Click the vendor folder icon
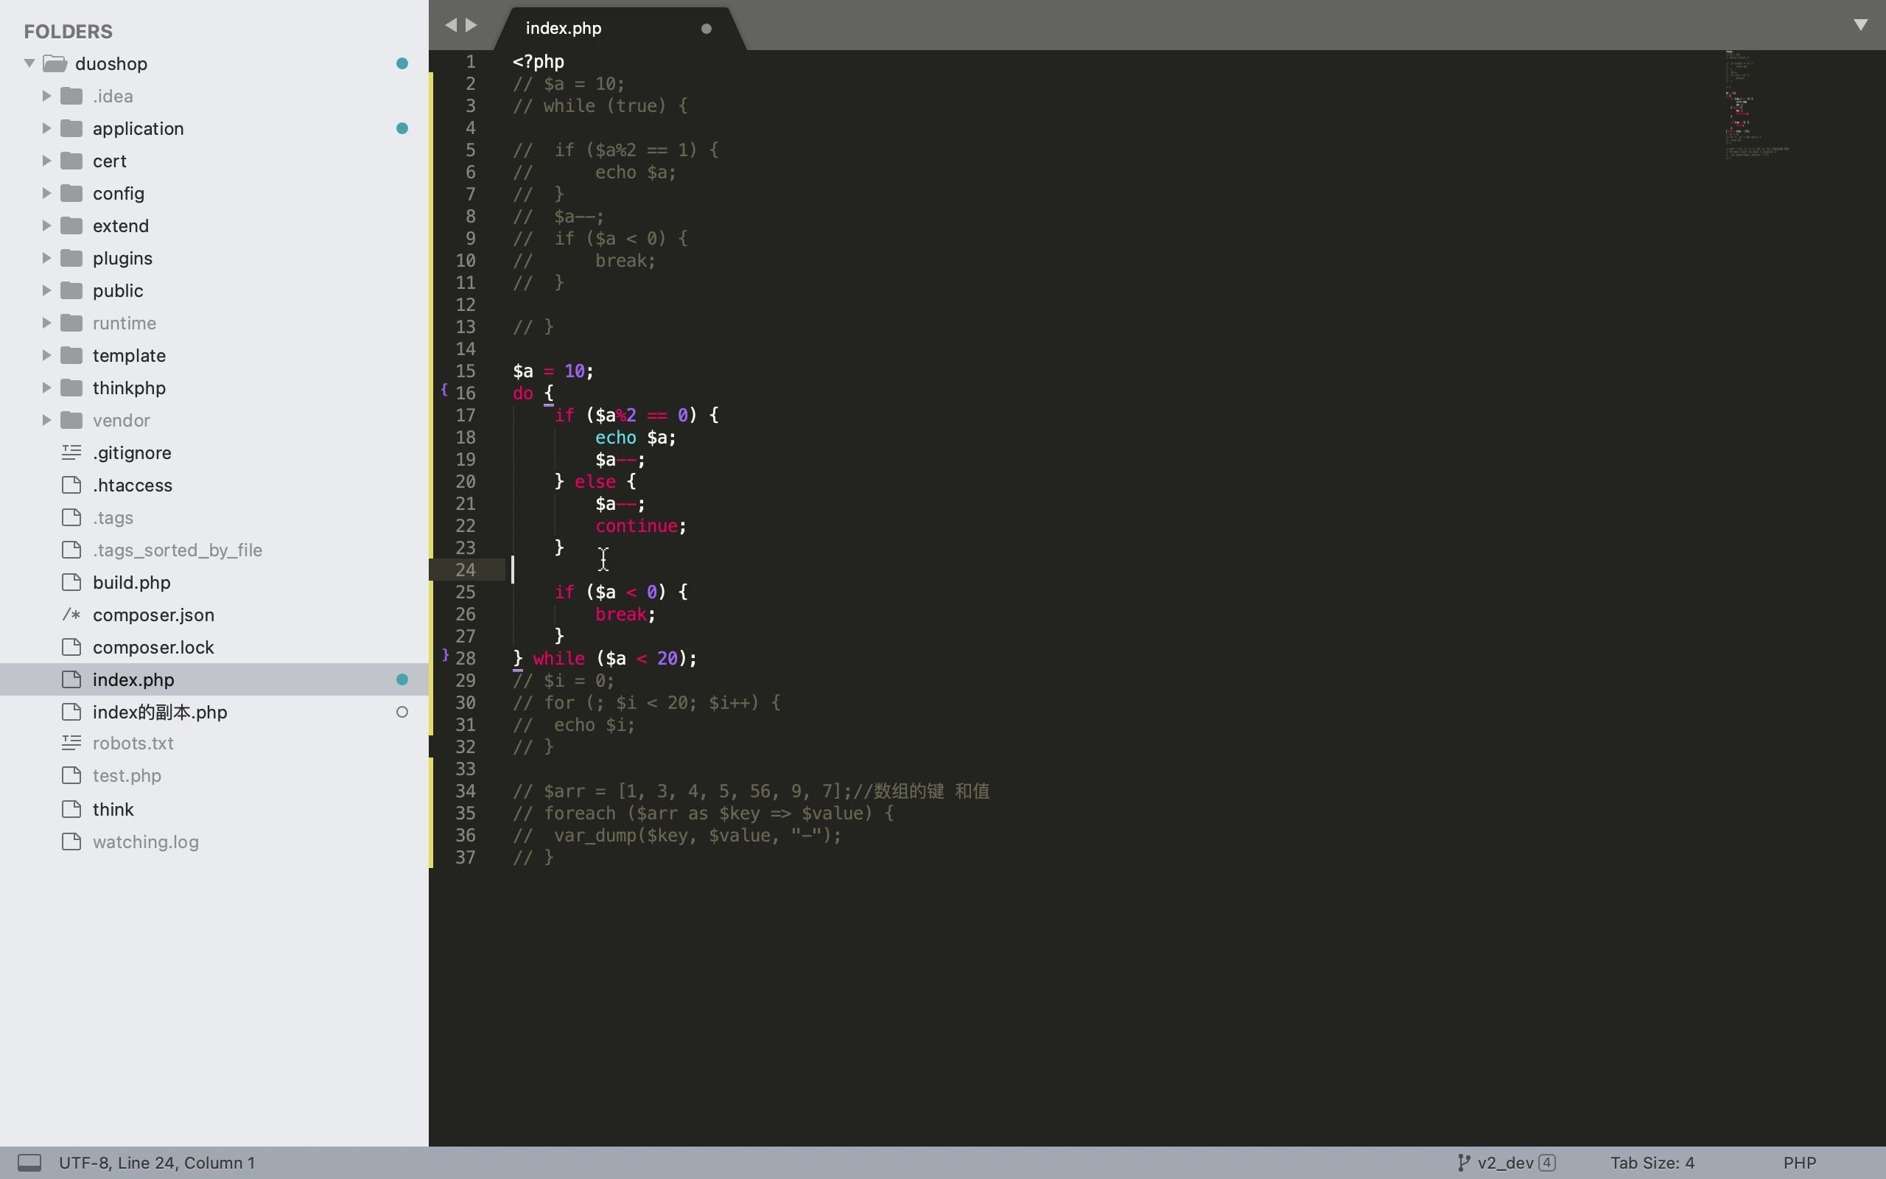Image resolution: width=1886 pixels, height=1179 pixels. [x=71, y=419]
